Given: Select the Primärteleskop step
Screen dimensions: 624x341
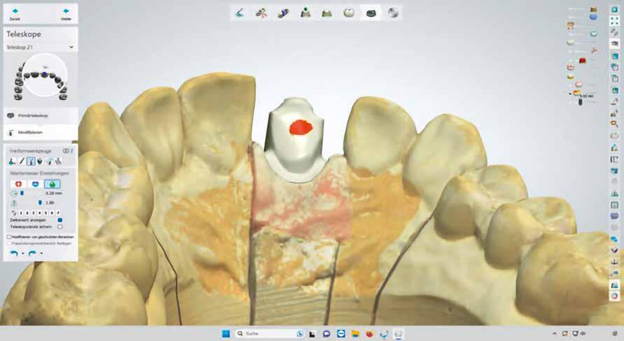Looking at the screenshot, I should [40, 116].
